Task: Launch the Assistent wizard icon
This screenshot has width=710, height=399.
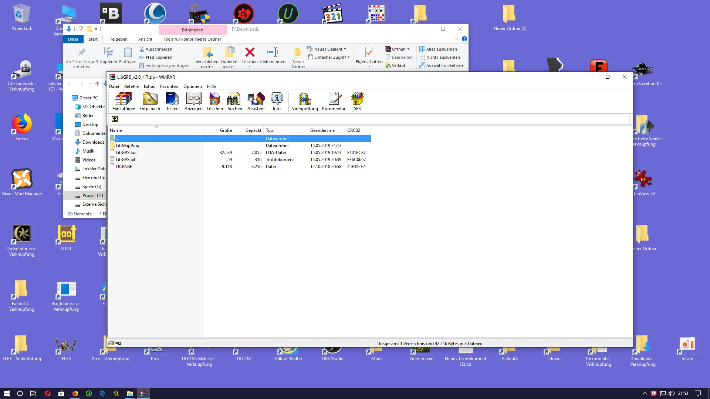Action: tap(256, 101)
